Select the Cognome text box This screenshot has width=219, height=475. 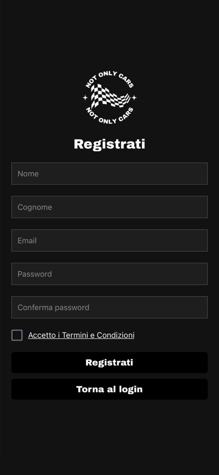(x=109, y=207)
